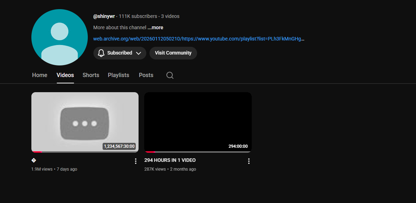Click the 1.9M views text
Screen dimensions: 416x203
(x=42, y=169)
